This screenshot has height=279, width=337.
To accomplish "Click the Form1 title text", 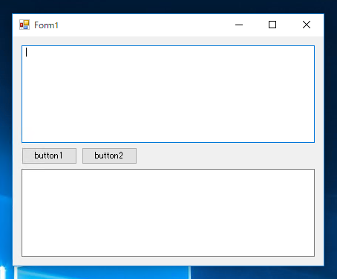I will coord(46,25).
